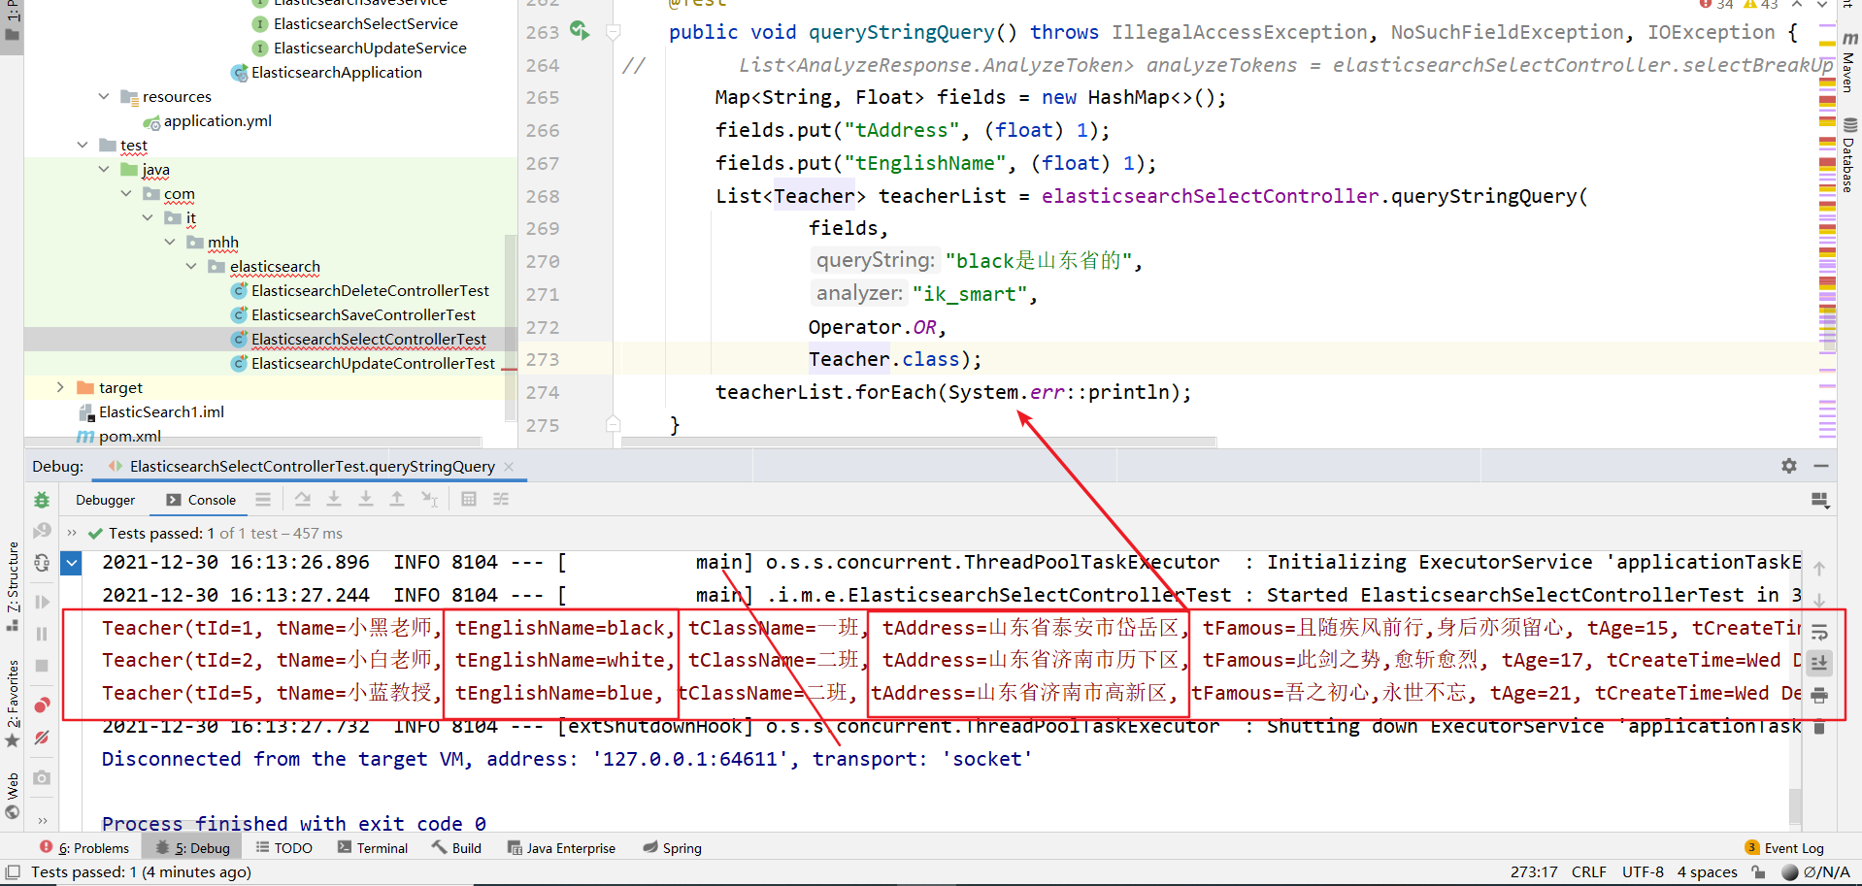
Task: Collapse the elasticsearch test package
Action: 191,266
